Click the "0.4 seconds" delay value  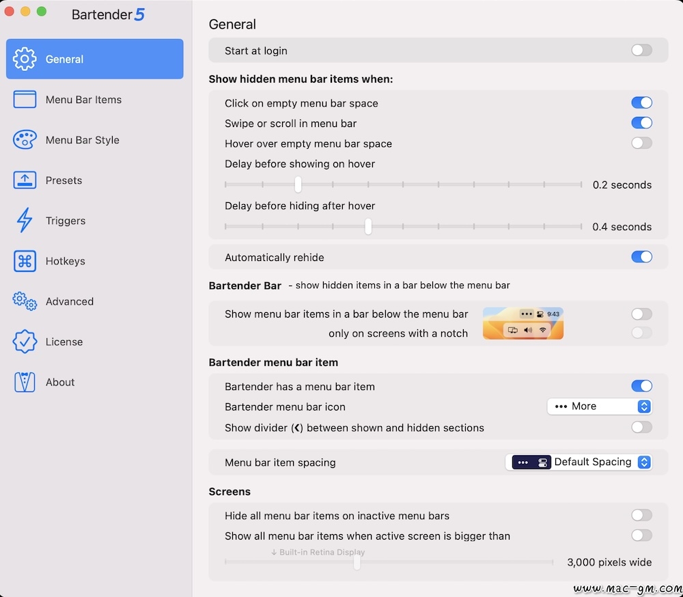point(622,227)
